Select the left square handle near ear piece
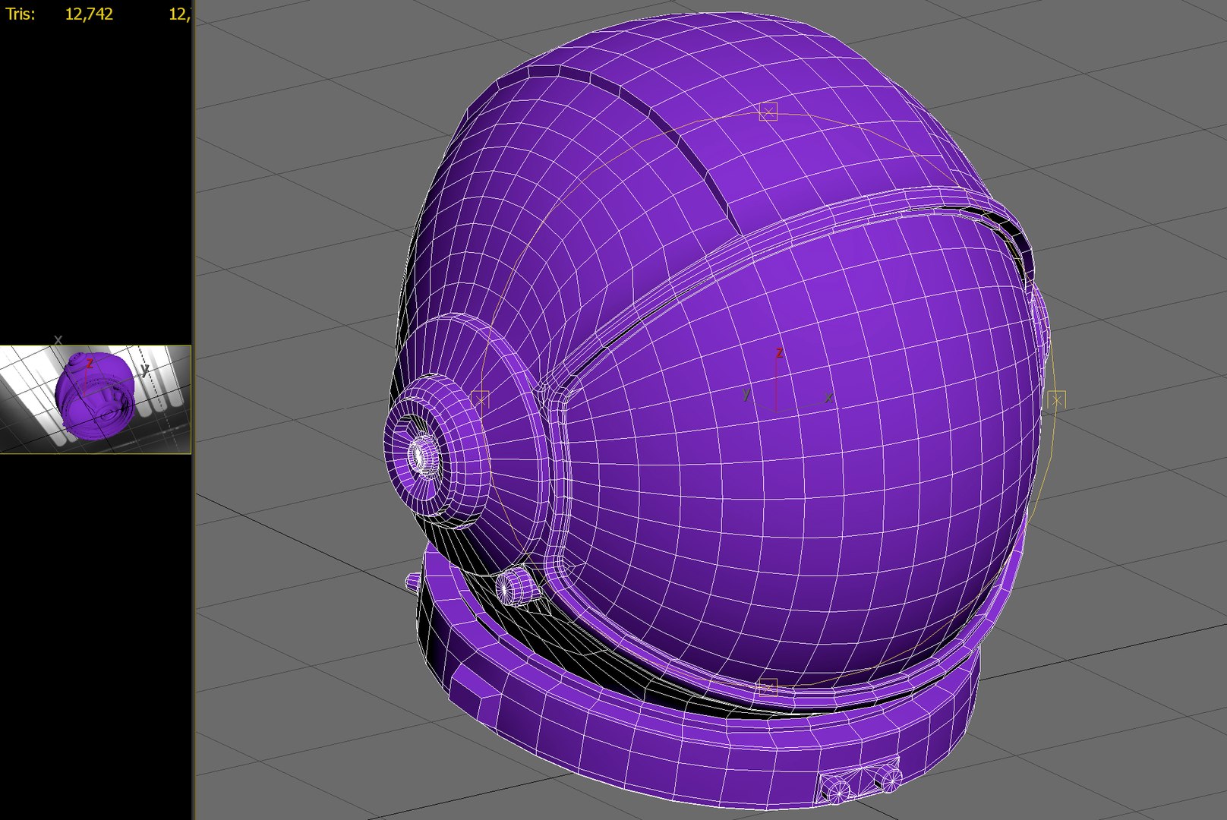Viewport: 1227px width, 820px height. coord(480,399)
